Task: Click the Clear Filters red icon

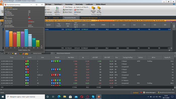Action: pos(75,10)
